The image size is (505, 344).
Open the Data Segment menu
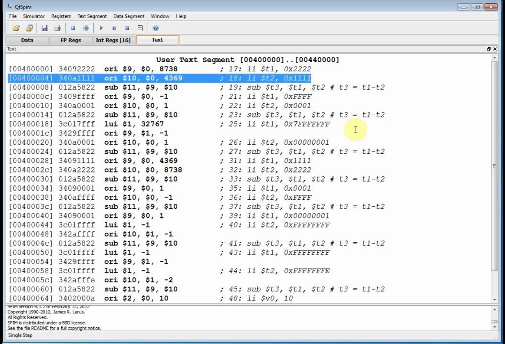pos(129,16)
